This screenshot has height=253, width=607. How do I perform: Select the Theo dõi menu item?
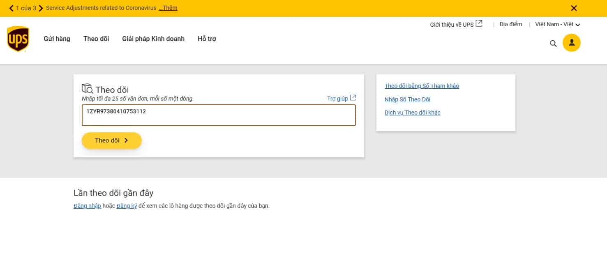click(x=96, y=39)
